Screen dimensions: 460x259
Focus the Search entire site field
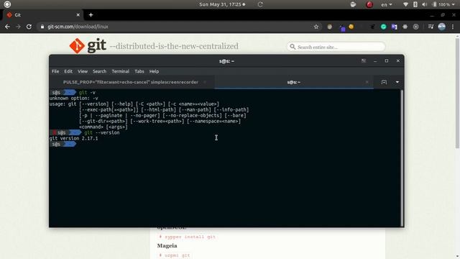pos(336,47)
